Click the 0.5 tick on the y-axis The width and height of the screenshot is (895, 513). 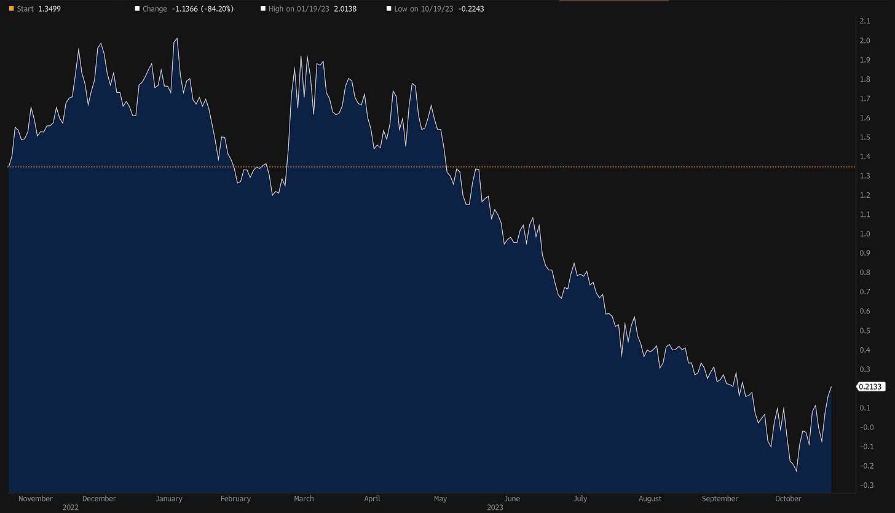[x=865, y=331]
